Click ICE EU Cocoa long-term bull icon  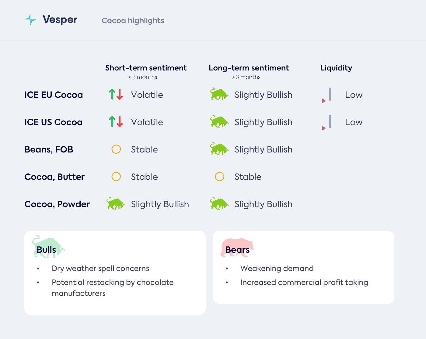pyautogui.click(x=219, y=94)
